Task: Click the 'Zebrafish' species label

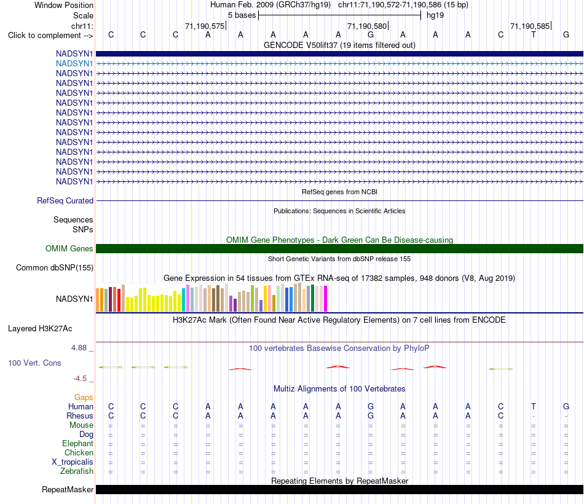Action: pos(77,471)
